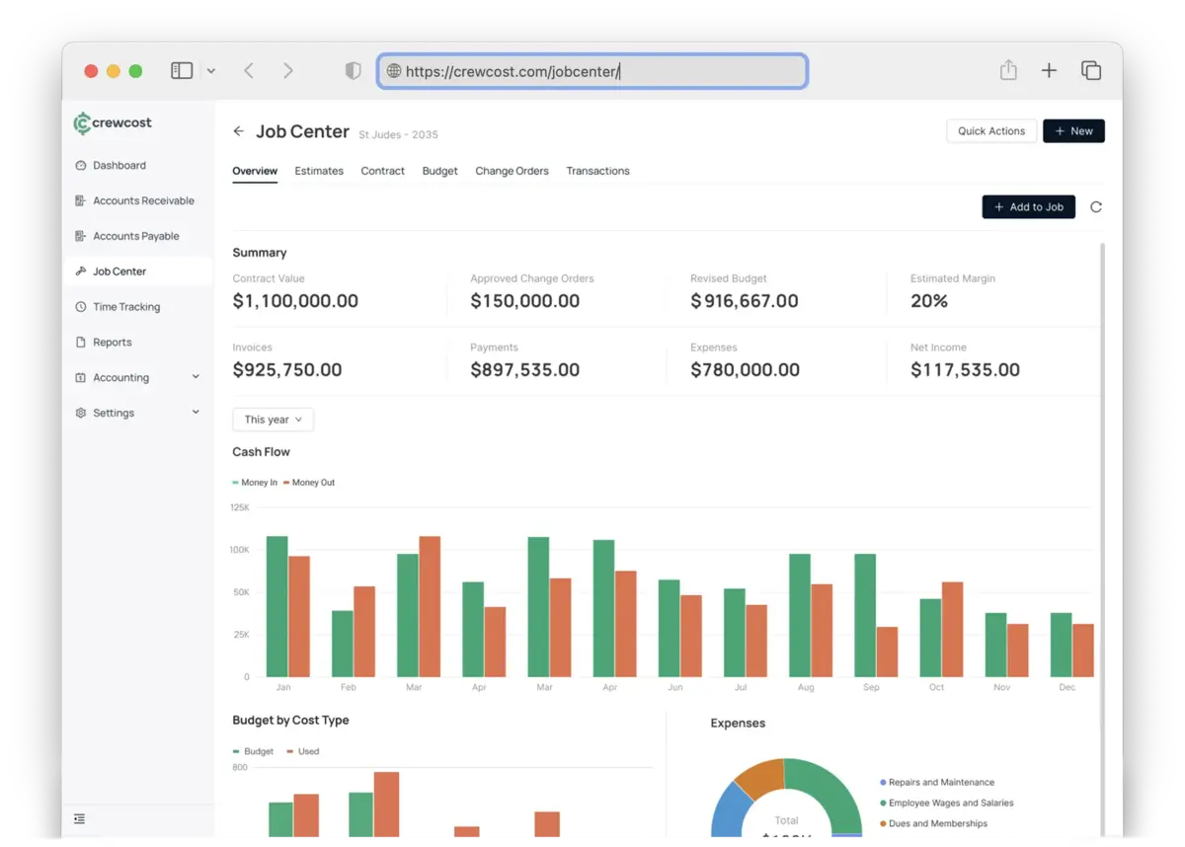This screenshot has height=847, width=1185.
Task: Expand the Settings sidebar chevron
Action: click(196, 413)
